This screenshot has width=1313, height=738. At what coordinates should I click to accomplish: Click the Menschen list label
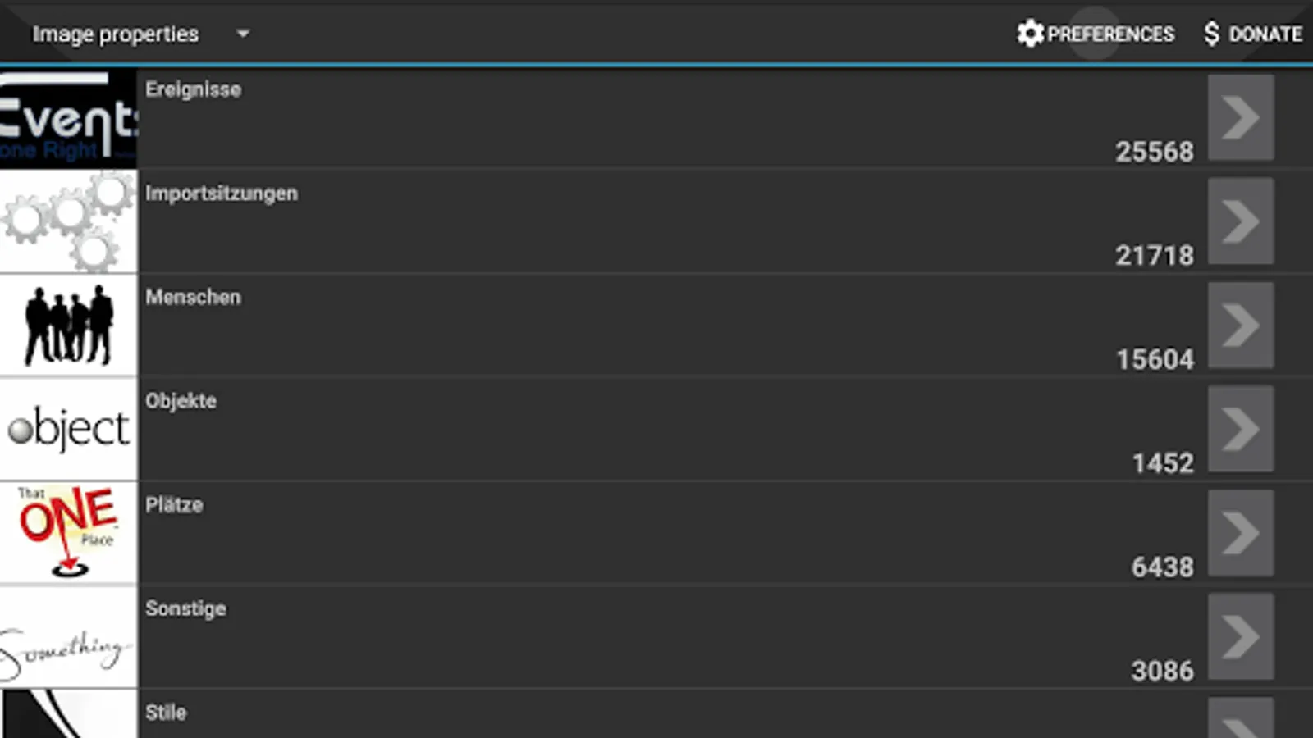click(193, 297)
